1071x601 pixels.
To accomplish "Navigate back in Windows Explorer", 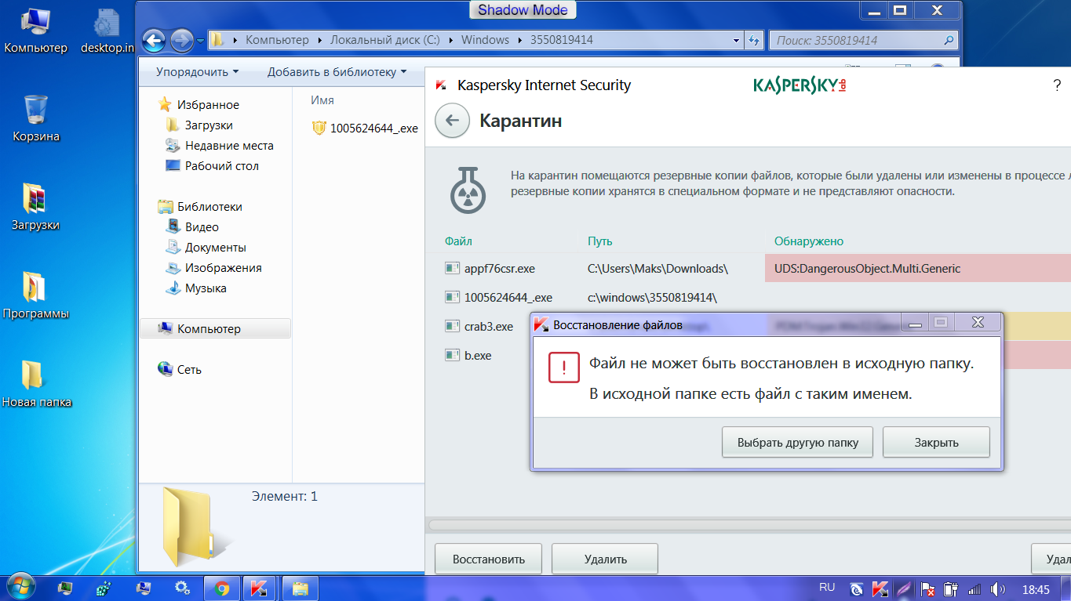I will tap(154, 40).
